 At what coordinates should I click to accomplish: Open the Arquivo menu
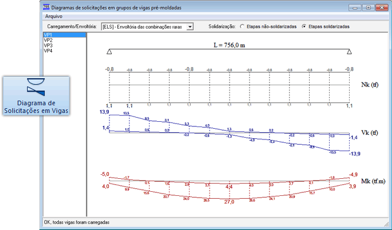pos(54,16)
